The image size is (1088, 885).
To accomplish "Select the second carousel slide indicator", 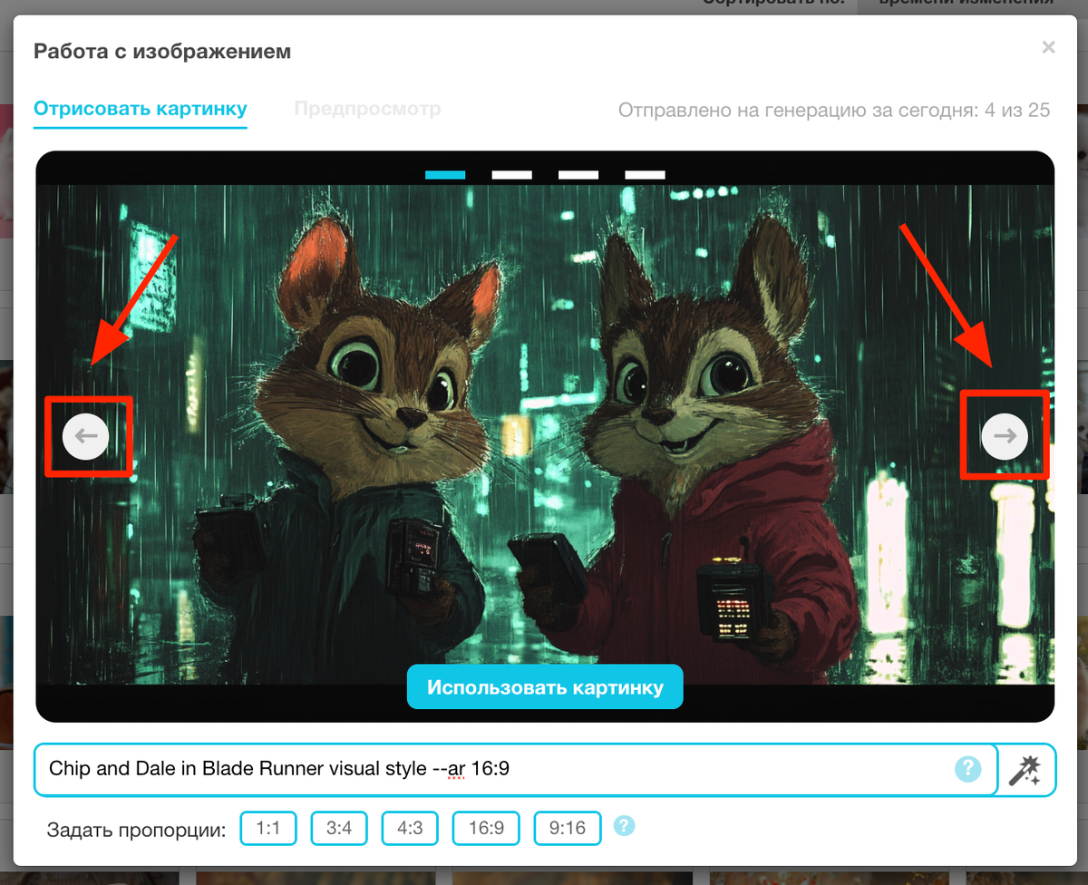I will point(511,174).
